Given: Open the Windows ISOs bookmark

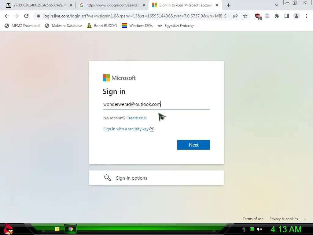Looking at the screenshot, I should coord(137,26).
